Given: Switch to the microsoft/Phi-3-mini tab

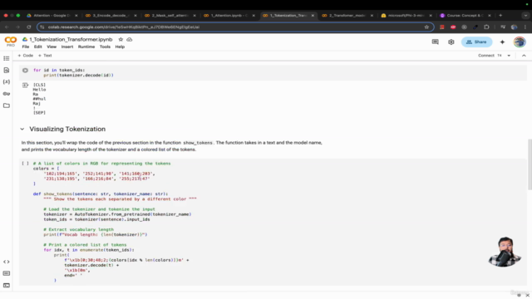Looking at the screenshot, I should click(406, 15).
